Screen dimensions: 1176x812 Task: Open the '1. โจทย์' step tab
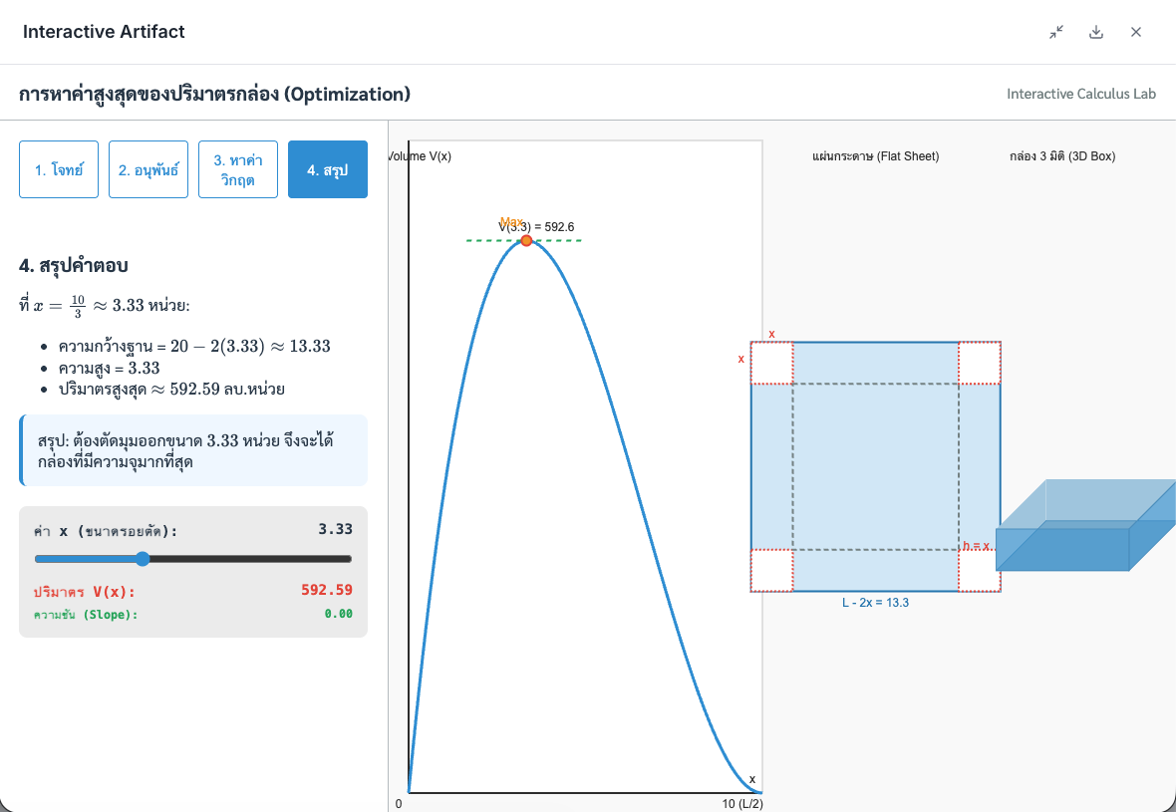(59, 169)
